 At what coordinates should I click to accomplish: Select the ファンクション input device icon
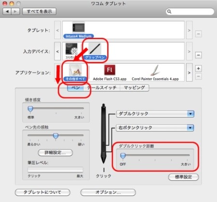click(71, 49)
